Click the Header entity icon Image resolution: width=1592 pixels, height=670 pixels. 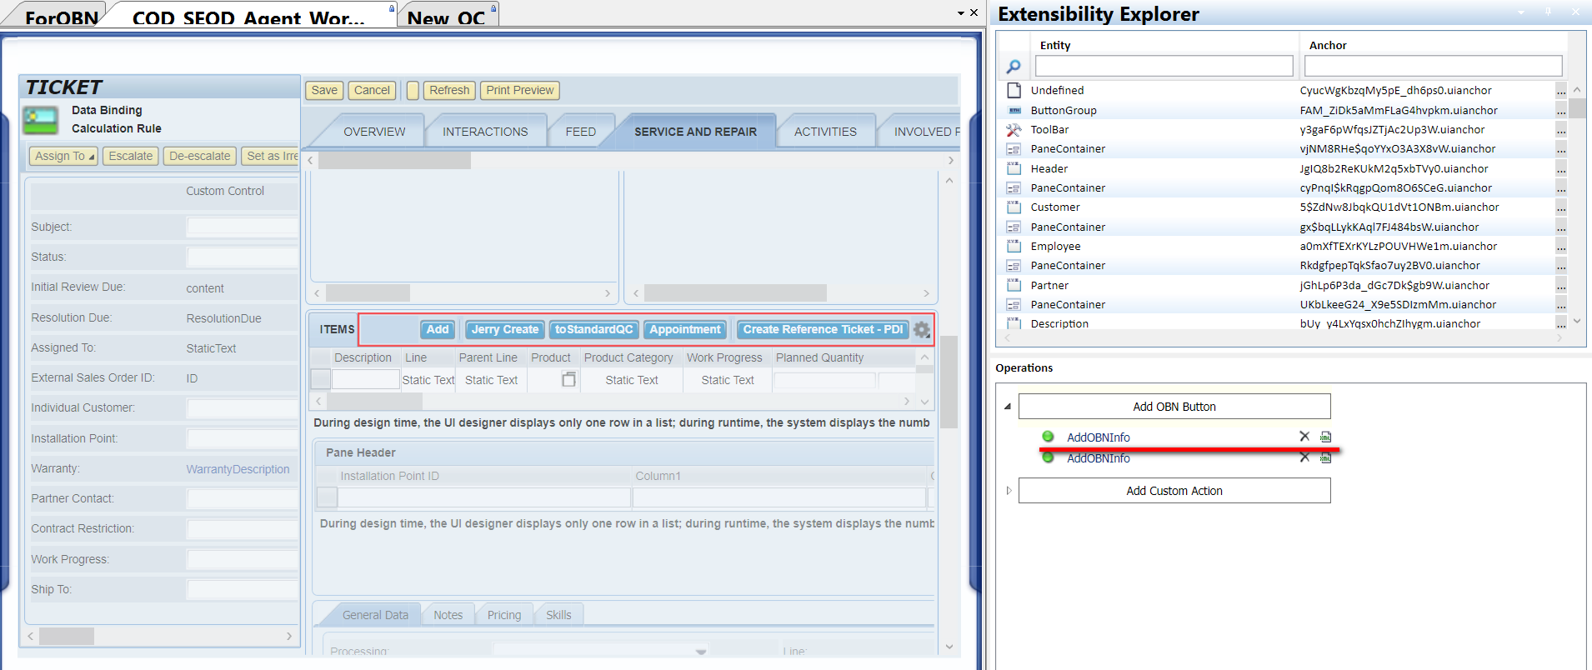pos(1014,168)
